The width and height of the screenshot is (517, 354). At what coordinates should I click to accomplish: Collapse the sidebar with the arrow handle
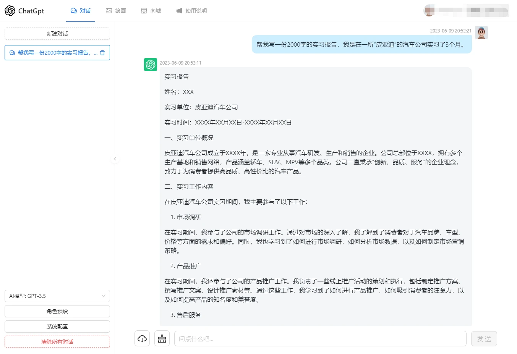point(115,159)
